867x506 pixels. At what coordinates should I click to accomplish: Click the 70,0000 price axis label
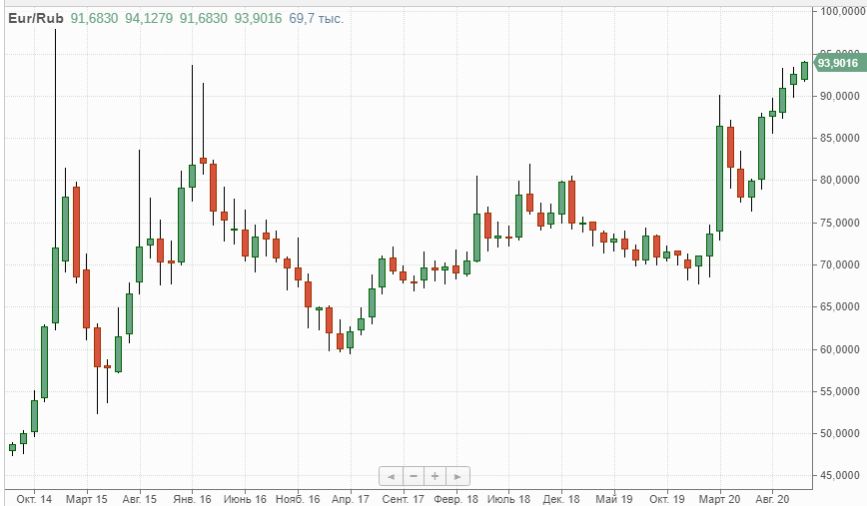[839, 264]
